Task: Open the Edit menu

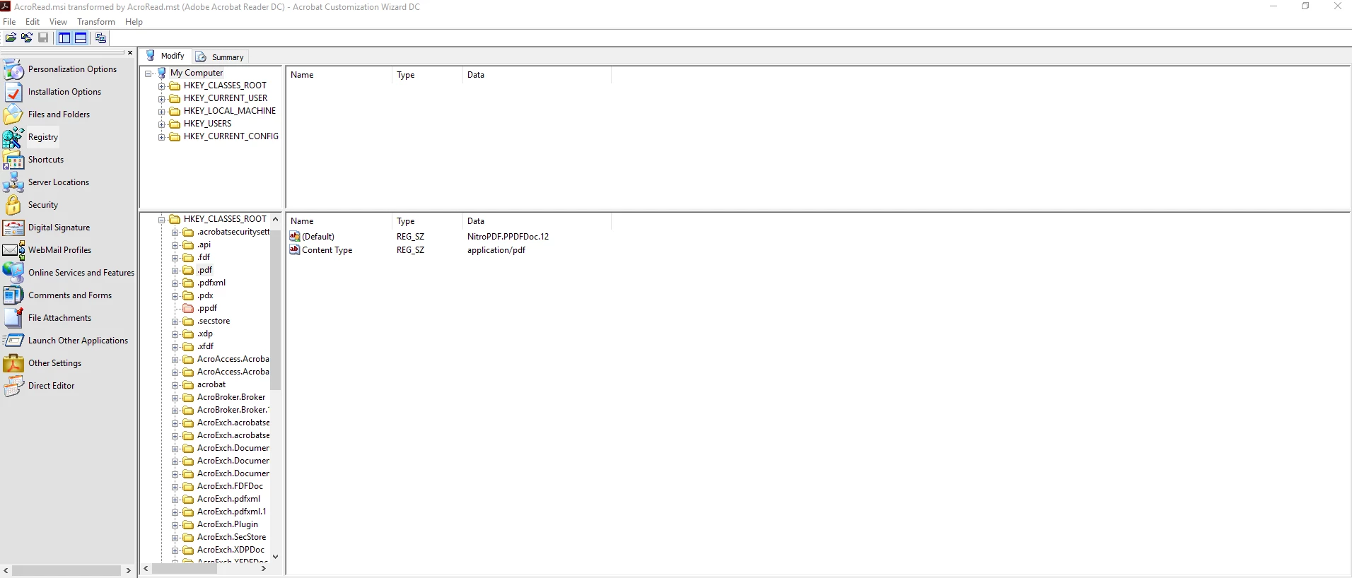Action: point(33,22)
